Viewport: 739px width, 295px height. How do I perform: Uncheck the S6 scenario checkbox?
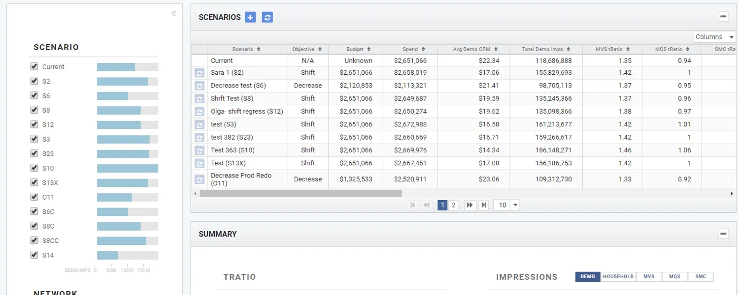click(x=34, y=95)
